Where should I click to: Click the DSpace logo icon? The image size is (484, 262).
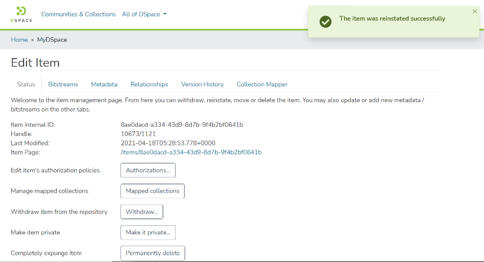[x=21, y=14]
